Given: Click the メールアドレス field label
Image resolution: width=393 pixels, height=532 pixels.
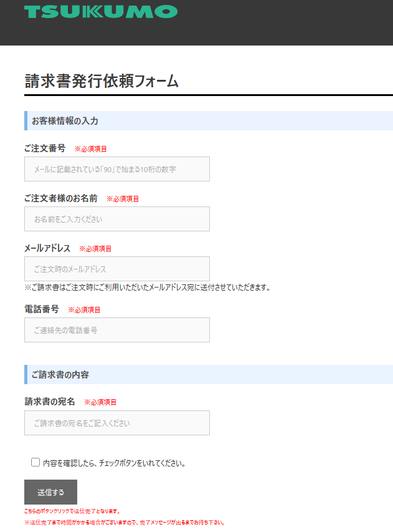Looking at the screenshot, I should click(47, 248).
